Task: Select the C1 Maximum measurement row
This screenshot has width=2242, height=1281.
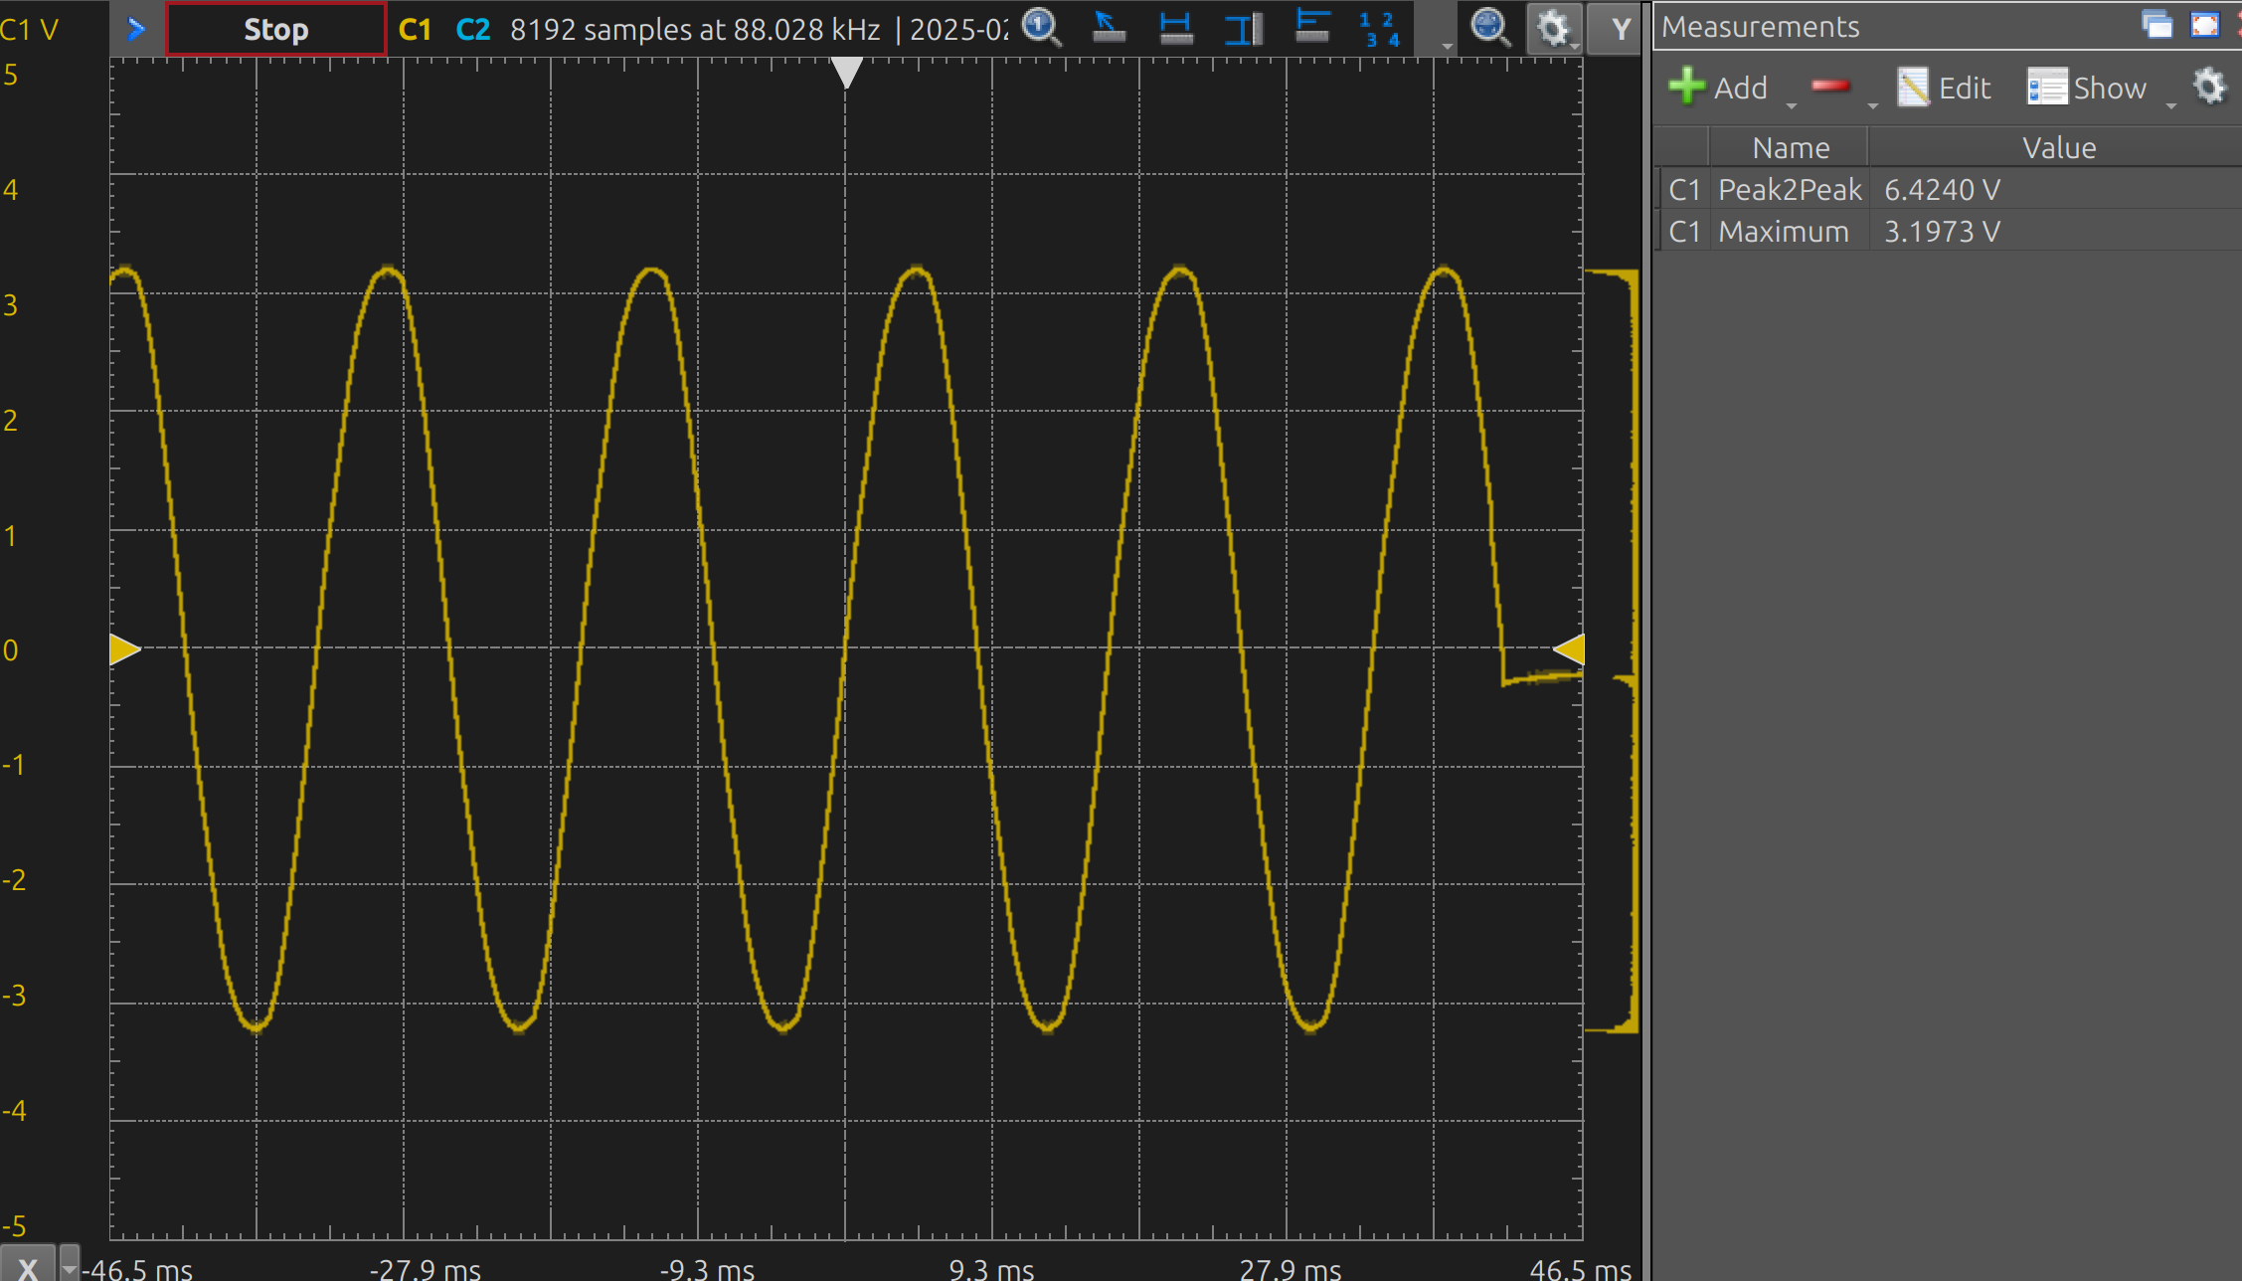Action: [x=1949, y=231]
